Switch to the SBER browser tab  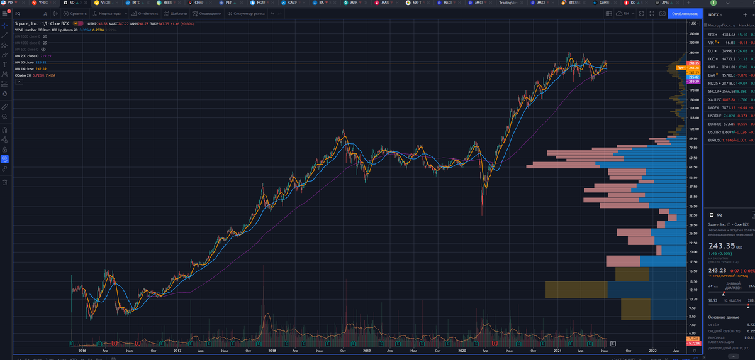point(169,3)
